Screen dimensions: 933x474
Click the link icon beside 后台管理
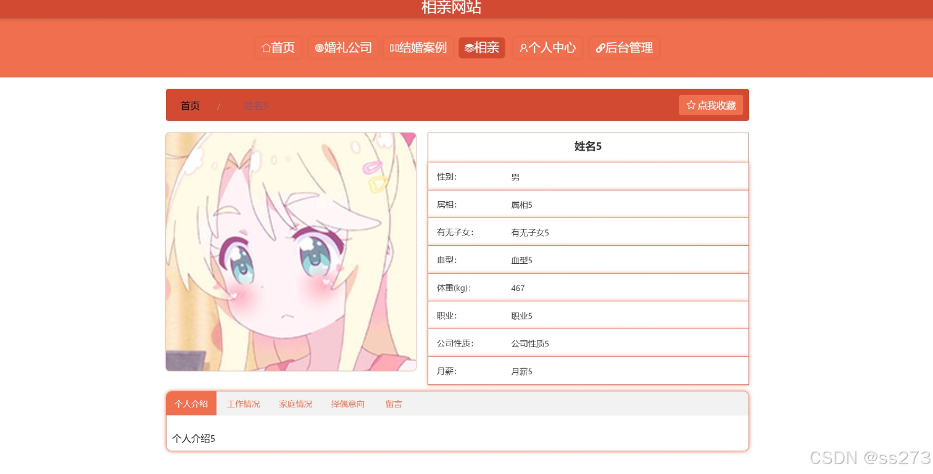tap(600, 48)
